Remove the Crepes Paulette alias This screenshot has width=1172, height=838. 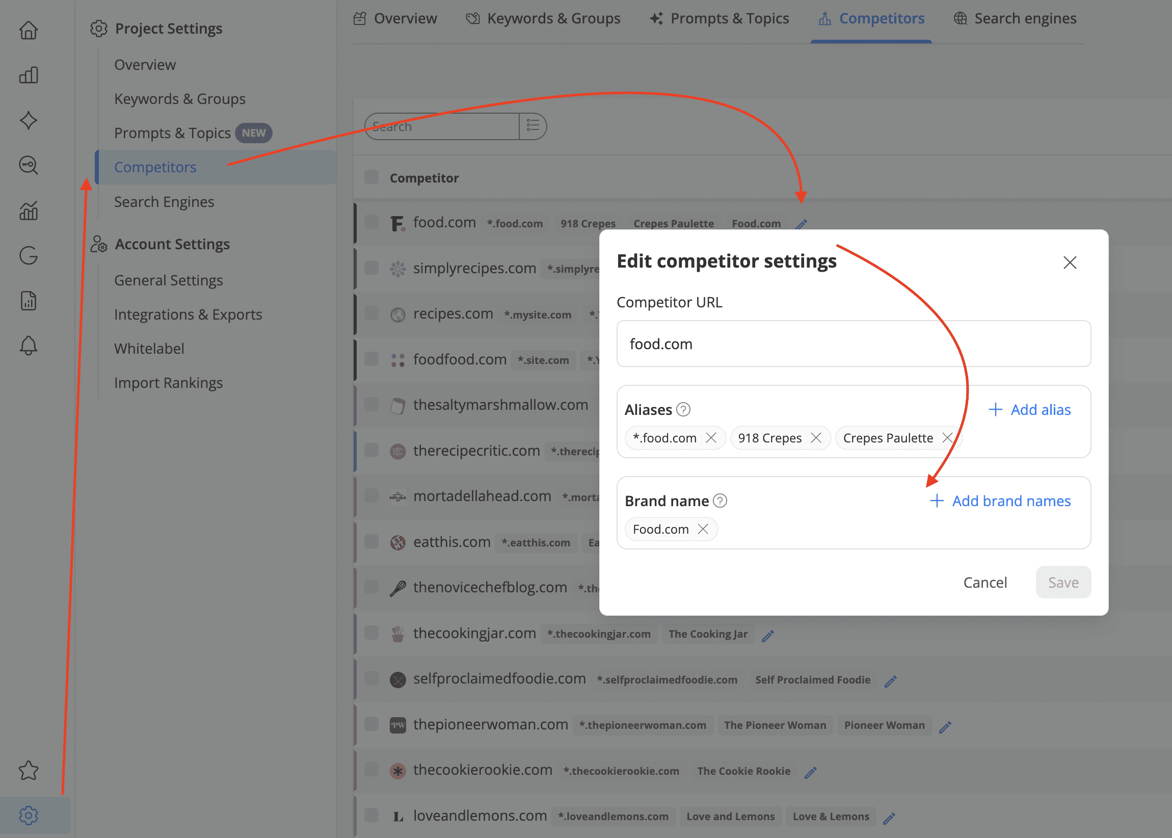pos(947,437)
